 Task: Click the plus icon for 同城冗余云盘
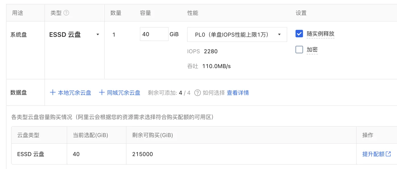[102, 92]
